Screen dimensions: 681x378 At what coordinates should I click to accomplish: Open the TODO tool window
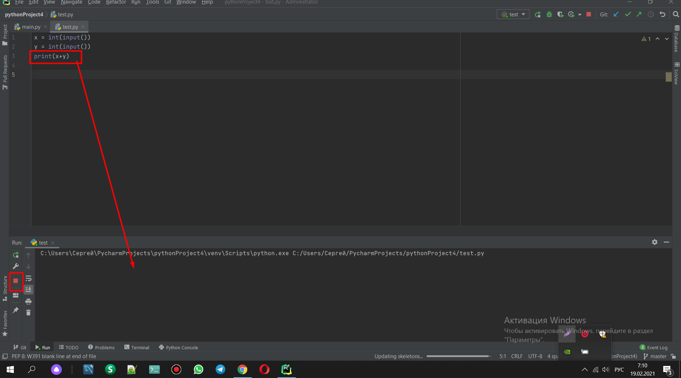69,347
